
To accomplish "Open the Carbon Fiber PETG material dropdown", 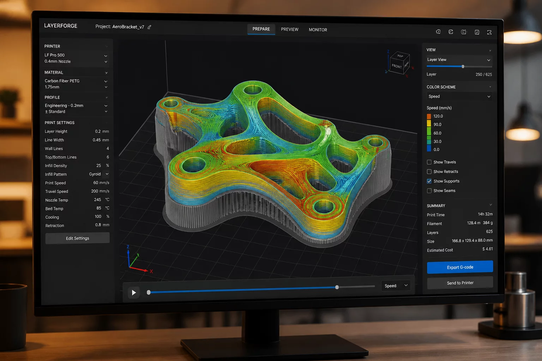I will tap(76, 81).
